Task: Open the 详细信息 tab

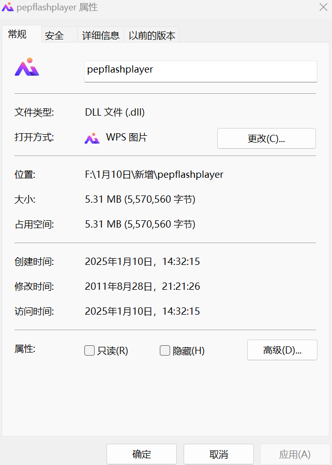Action: pyautogui.click(x=101, y=36)
